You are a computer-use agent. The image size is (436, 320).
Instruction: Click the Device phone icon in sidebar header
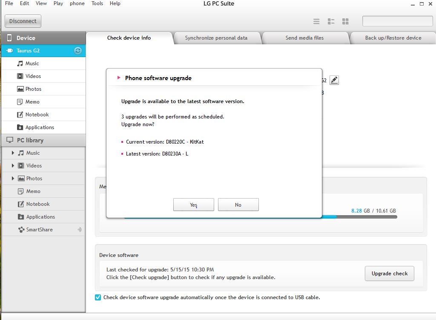pos(9,38)
